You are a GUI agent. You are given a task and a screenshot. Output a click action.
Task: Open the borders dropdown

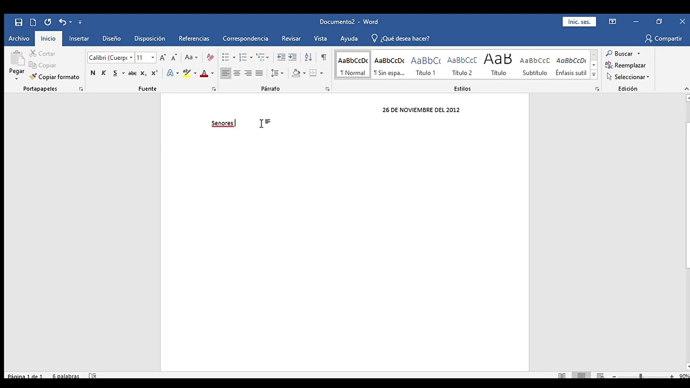click(321, 73)
